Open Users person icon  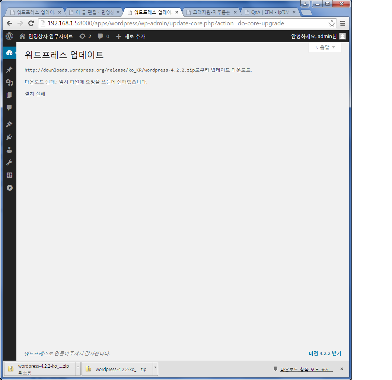coord(9,150)
